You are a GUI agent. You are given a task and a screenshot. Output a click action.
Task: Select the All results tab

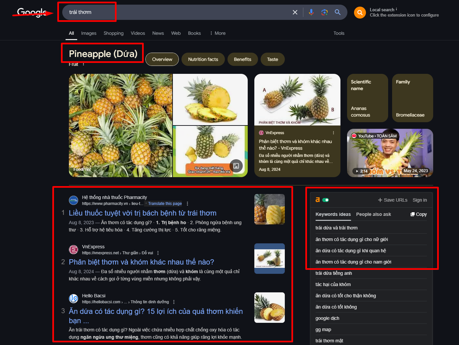click(71, 33)
